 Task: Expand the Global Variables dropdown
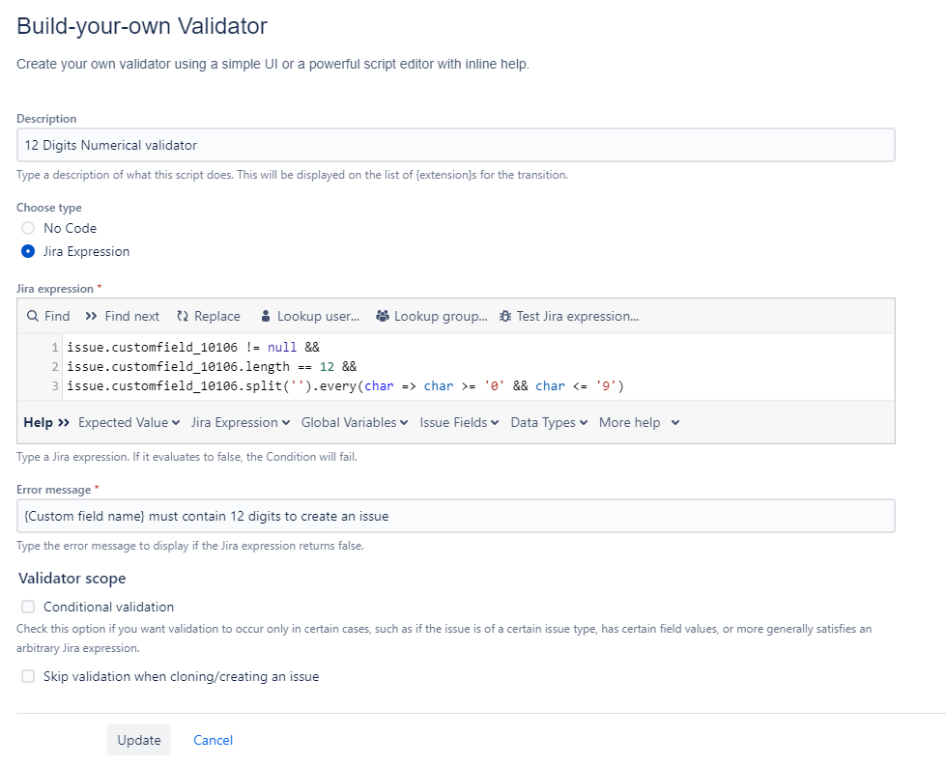[x=355, y=422]
